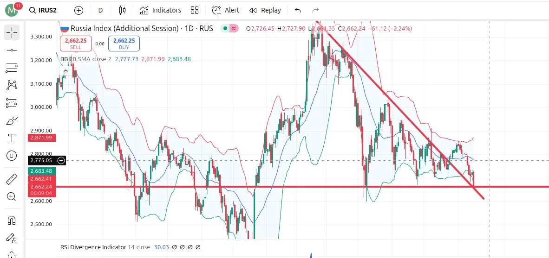Click the green 2,683.48 price axis label
This screenshot has width=549, height=258.
click(41, 171)
